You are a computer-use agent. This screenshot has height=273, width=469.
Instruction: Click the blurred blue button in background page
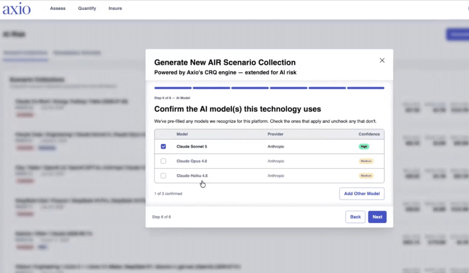pos(457,34)
